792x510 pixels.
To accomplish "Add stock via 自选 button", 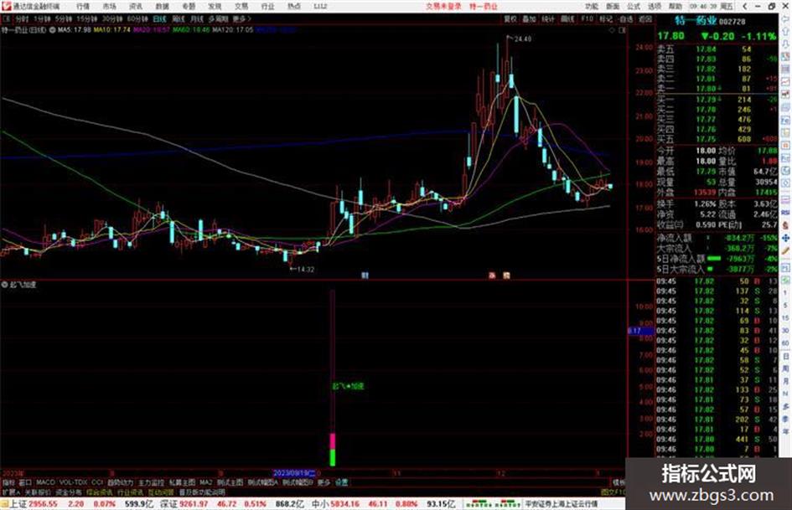I will [x=626, y=19].
